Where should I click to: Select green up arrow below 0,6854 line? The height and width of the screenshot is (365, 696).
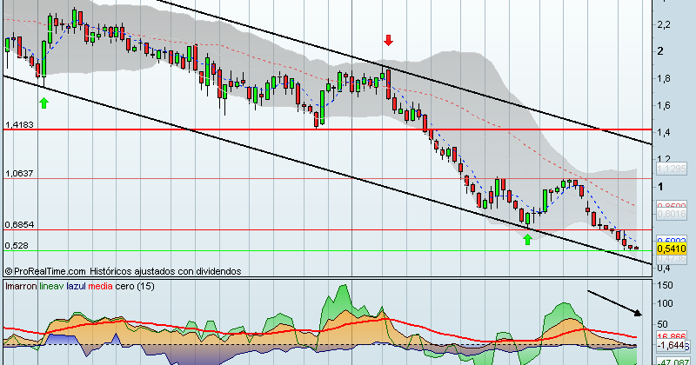point(527,240)
